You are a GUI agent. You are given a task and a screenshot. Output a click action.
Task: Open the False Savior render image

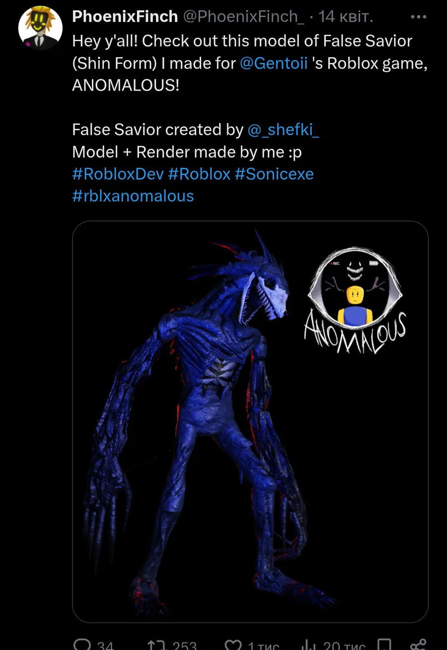250,422
